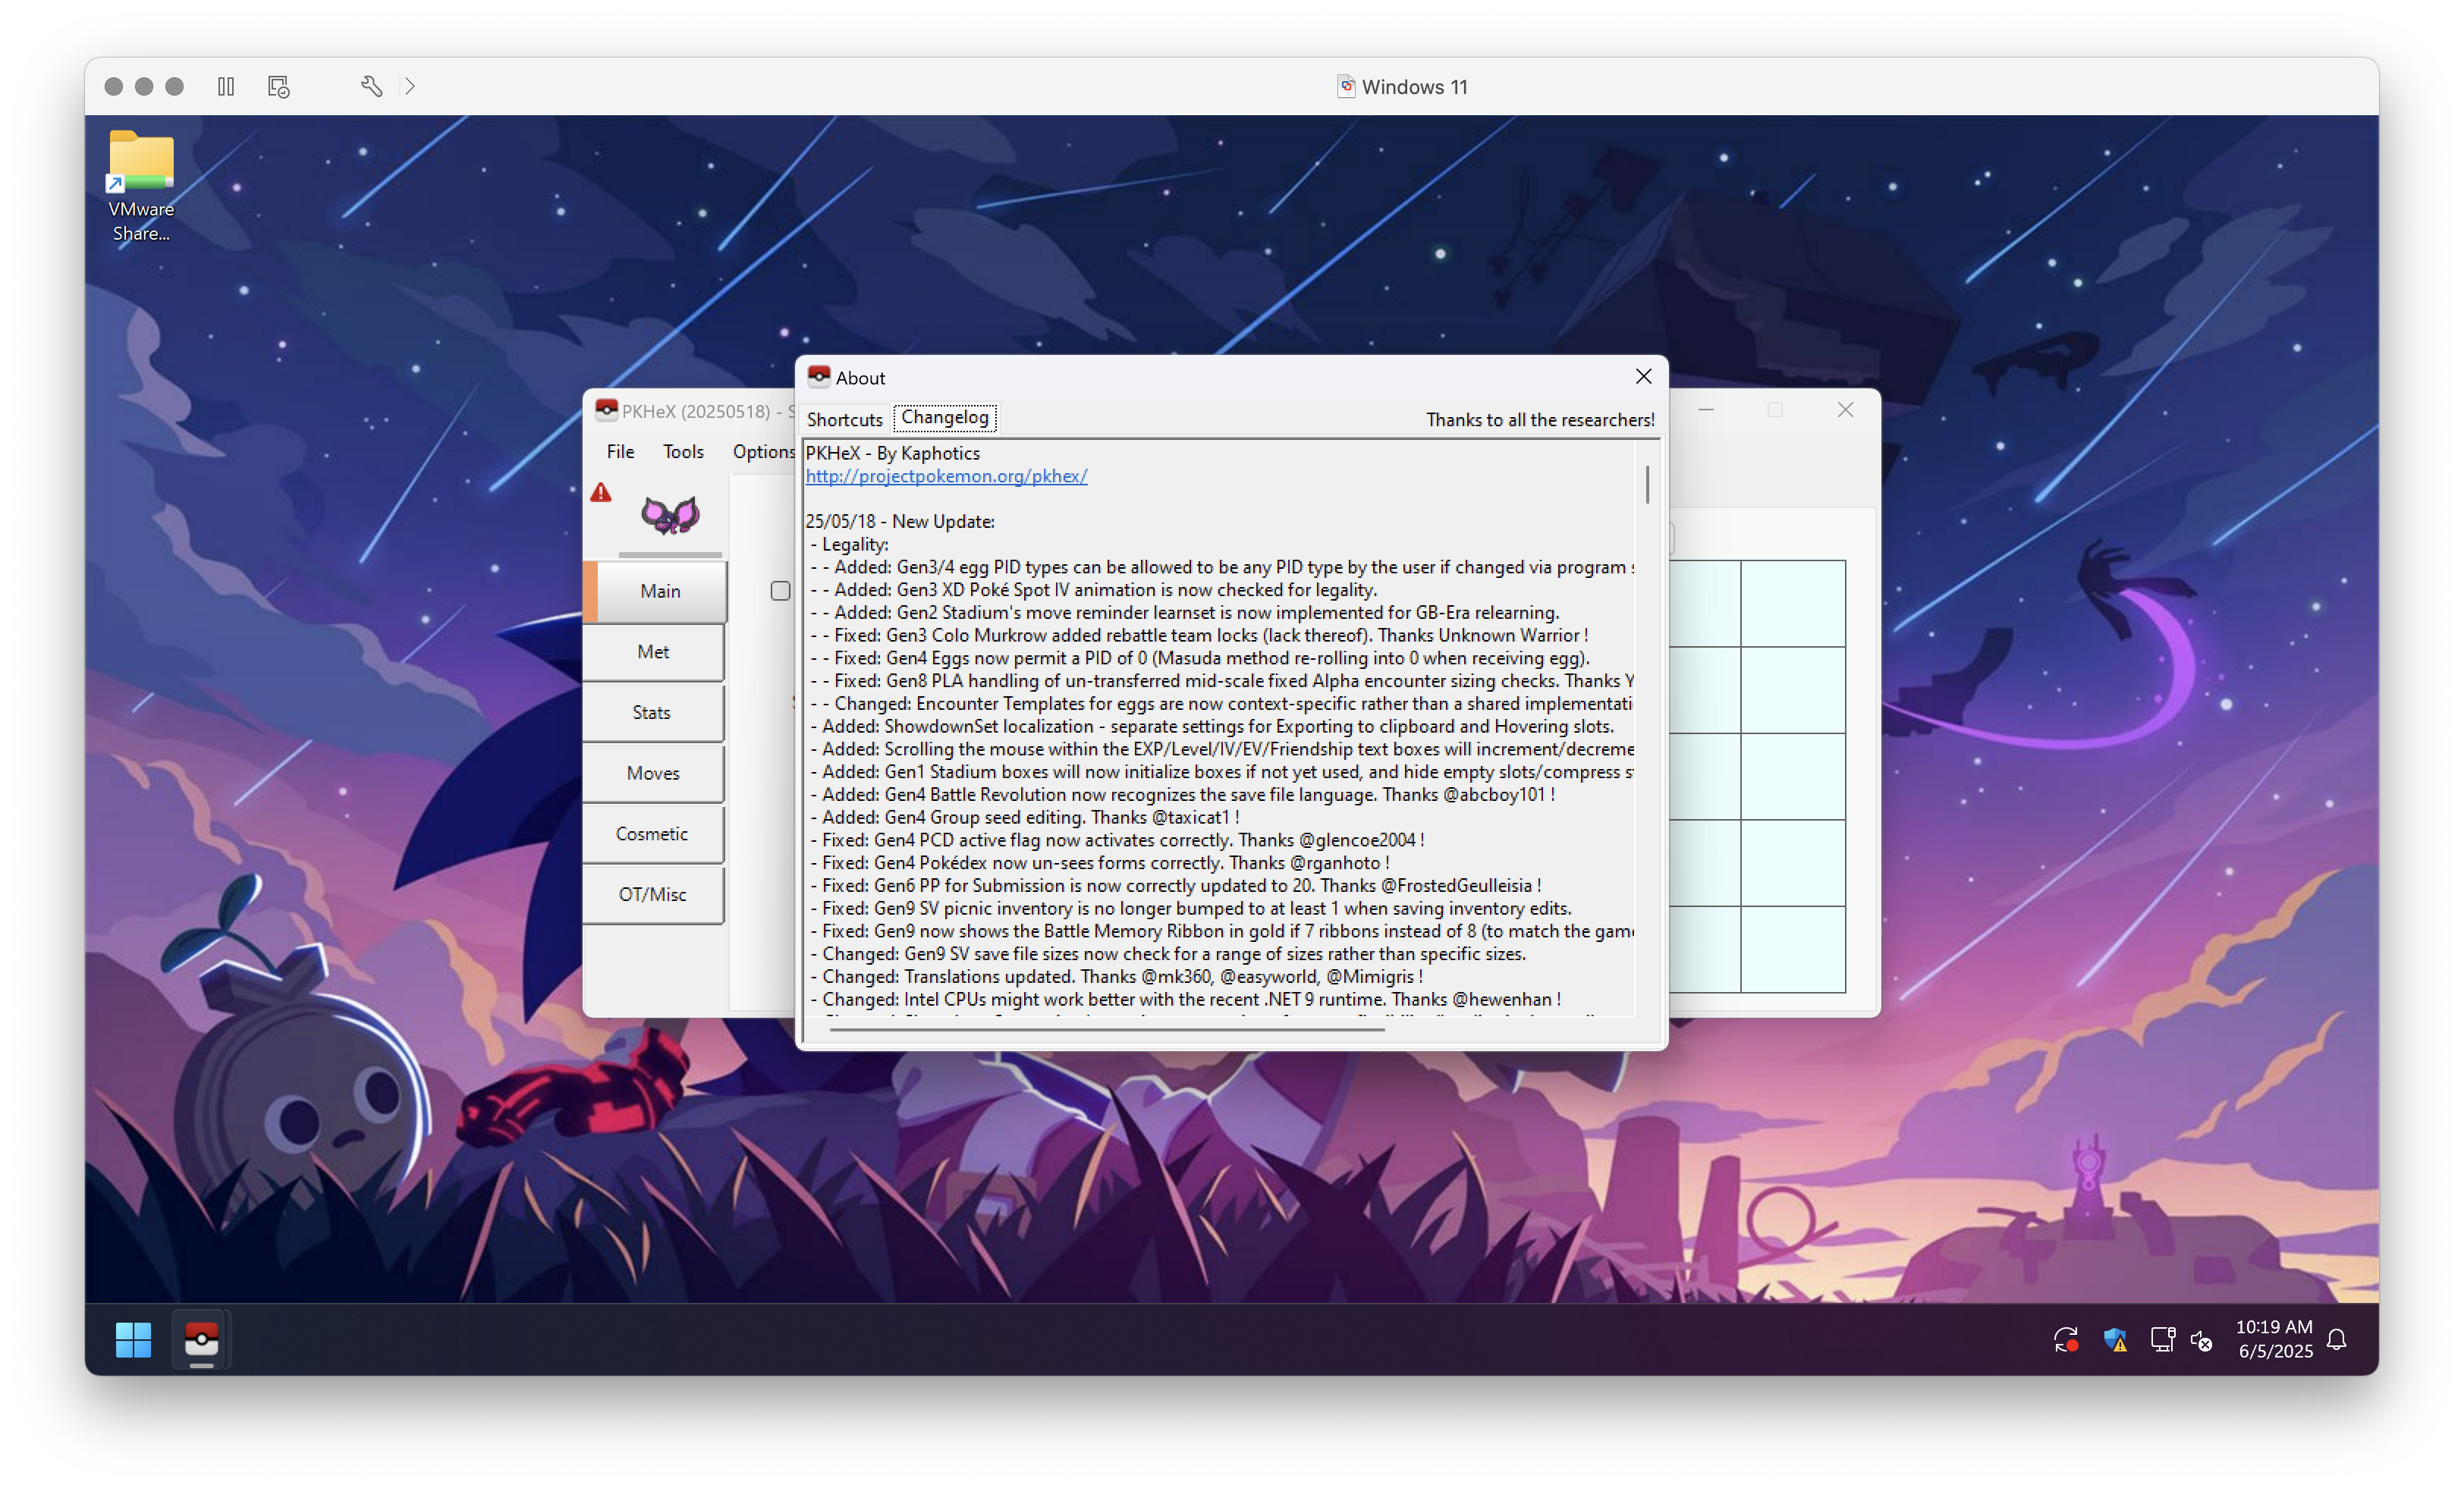Click the red legality warning triangle icon
Viewport: 2464px width, 1488px height.
(x=600, y=492)
